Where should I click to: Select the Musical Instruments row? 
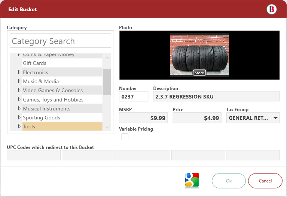point(62,108)
